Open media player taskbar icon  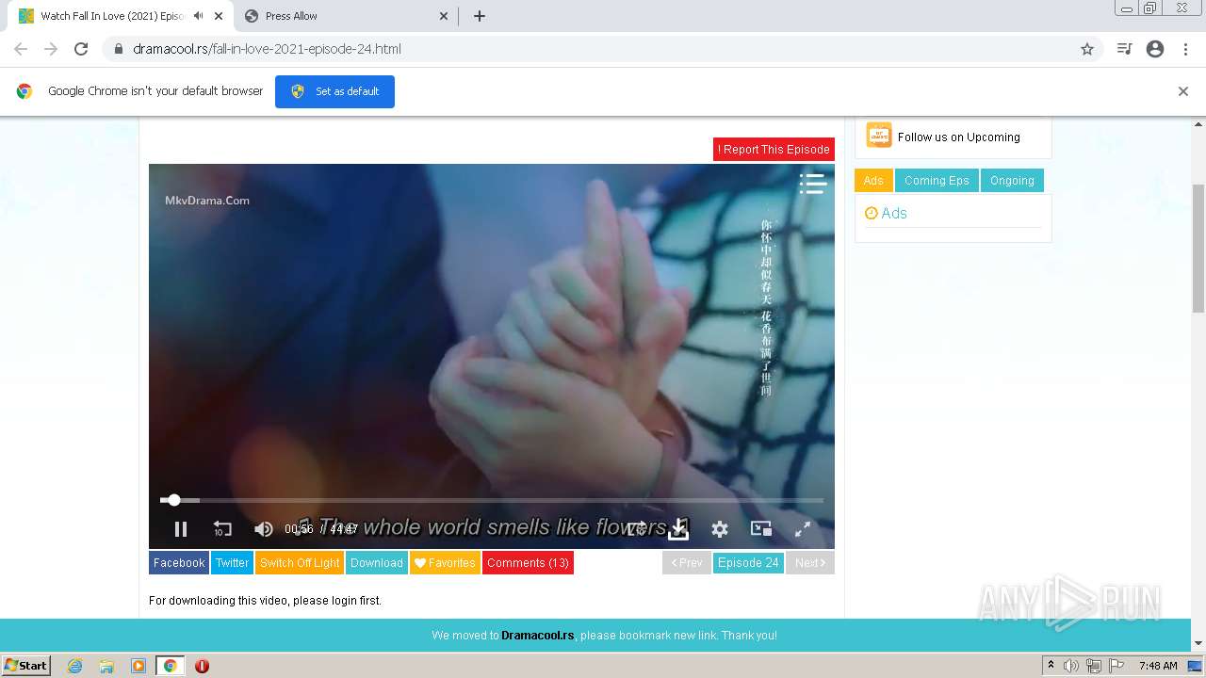[139, 666]
